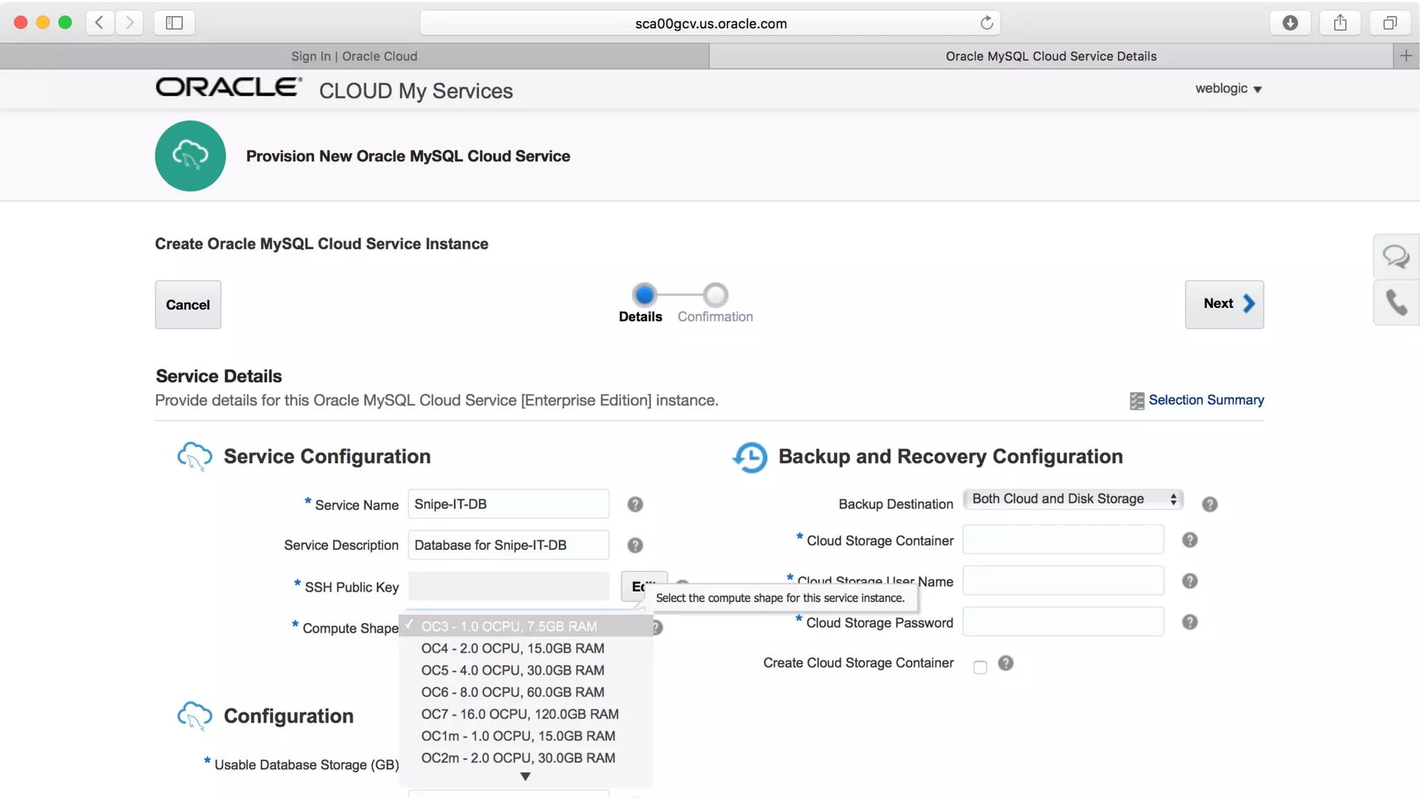Viewport: 1420px width, 799px height.
Task: Switch to Sign In | Oracle Cloud tab
Action: coord(354,56)
